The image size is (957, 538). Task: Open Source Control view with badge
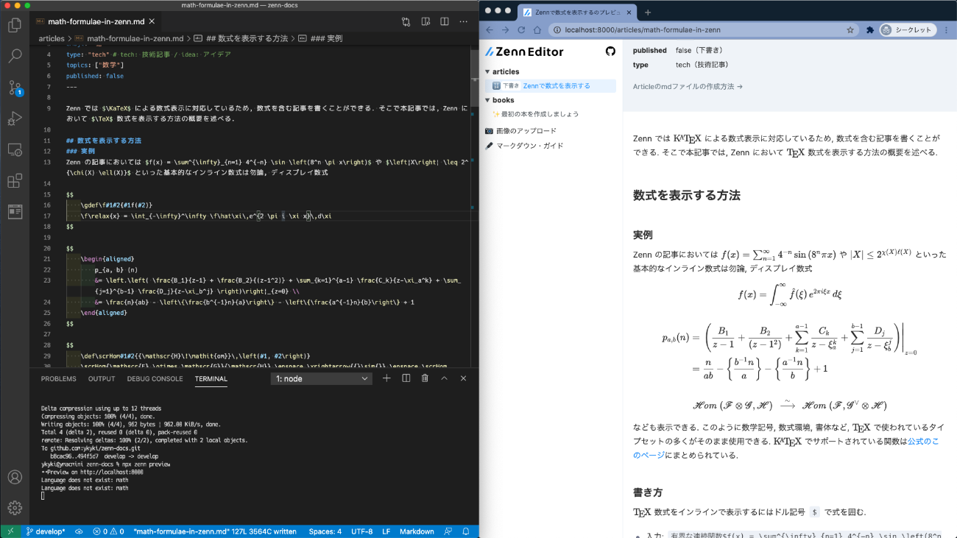[15, 88]
